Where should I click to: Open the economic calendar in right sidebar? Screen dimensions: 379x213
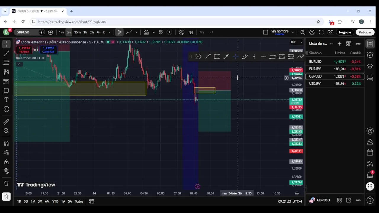pos(370,153)
